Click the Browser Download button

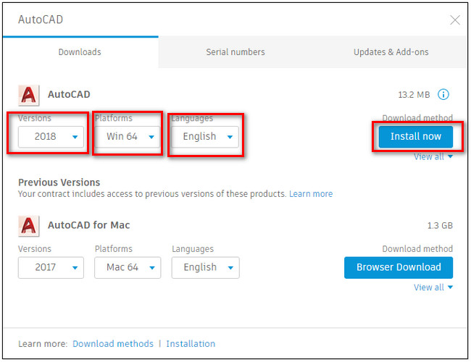point(399,267)
